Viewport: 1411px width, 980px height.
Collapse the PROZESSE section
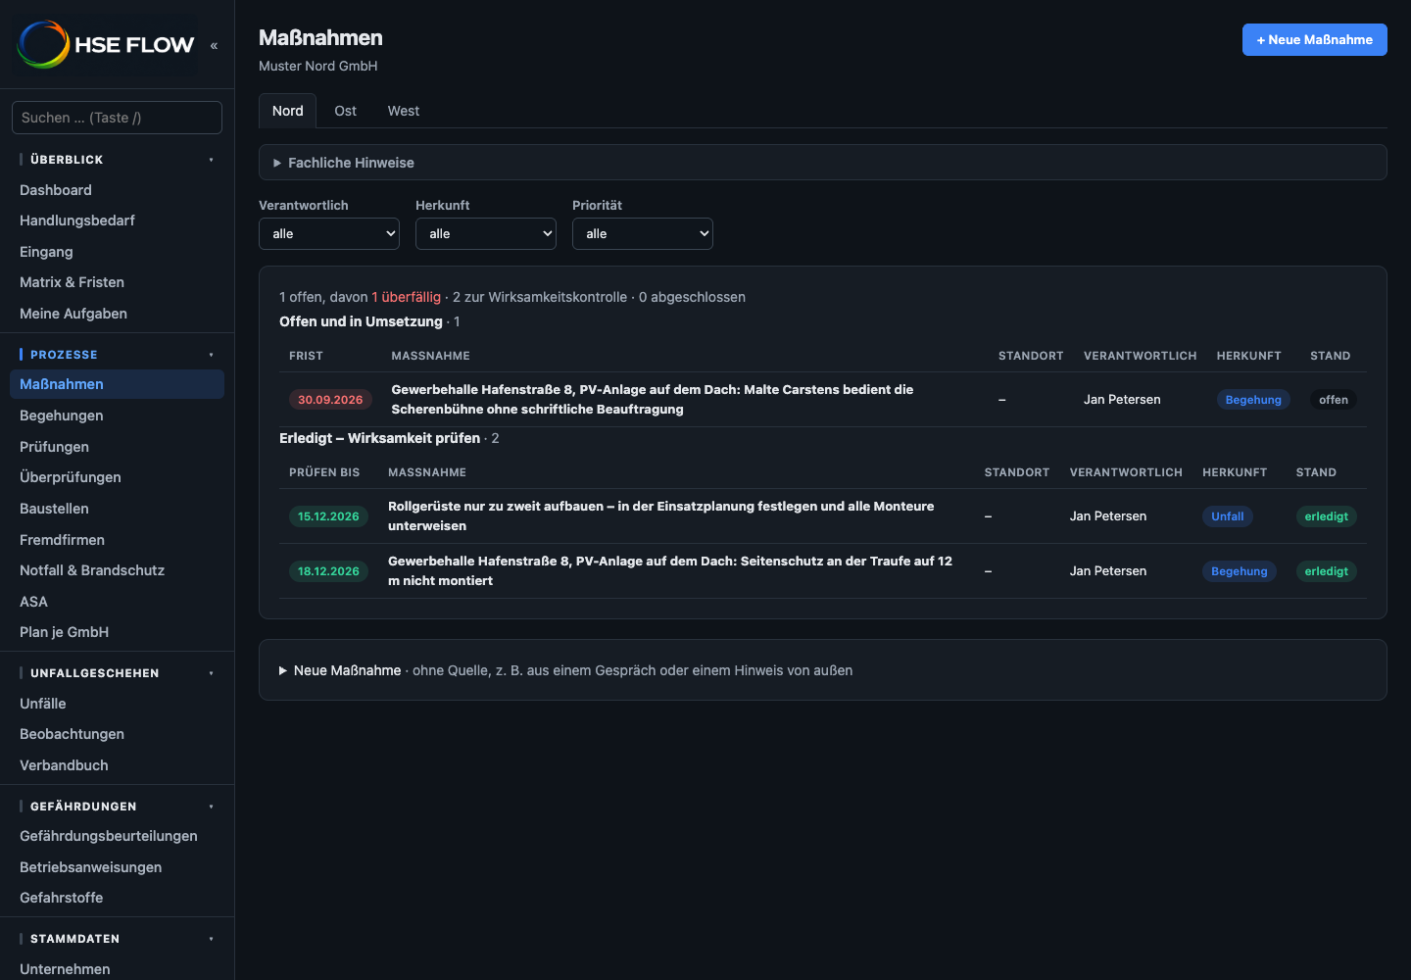pyautogui.click(x=117, y=355)
